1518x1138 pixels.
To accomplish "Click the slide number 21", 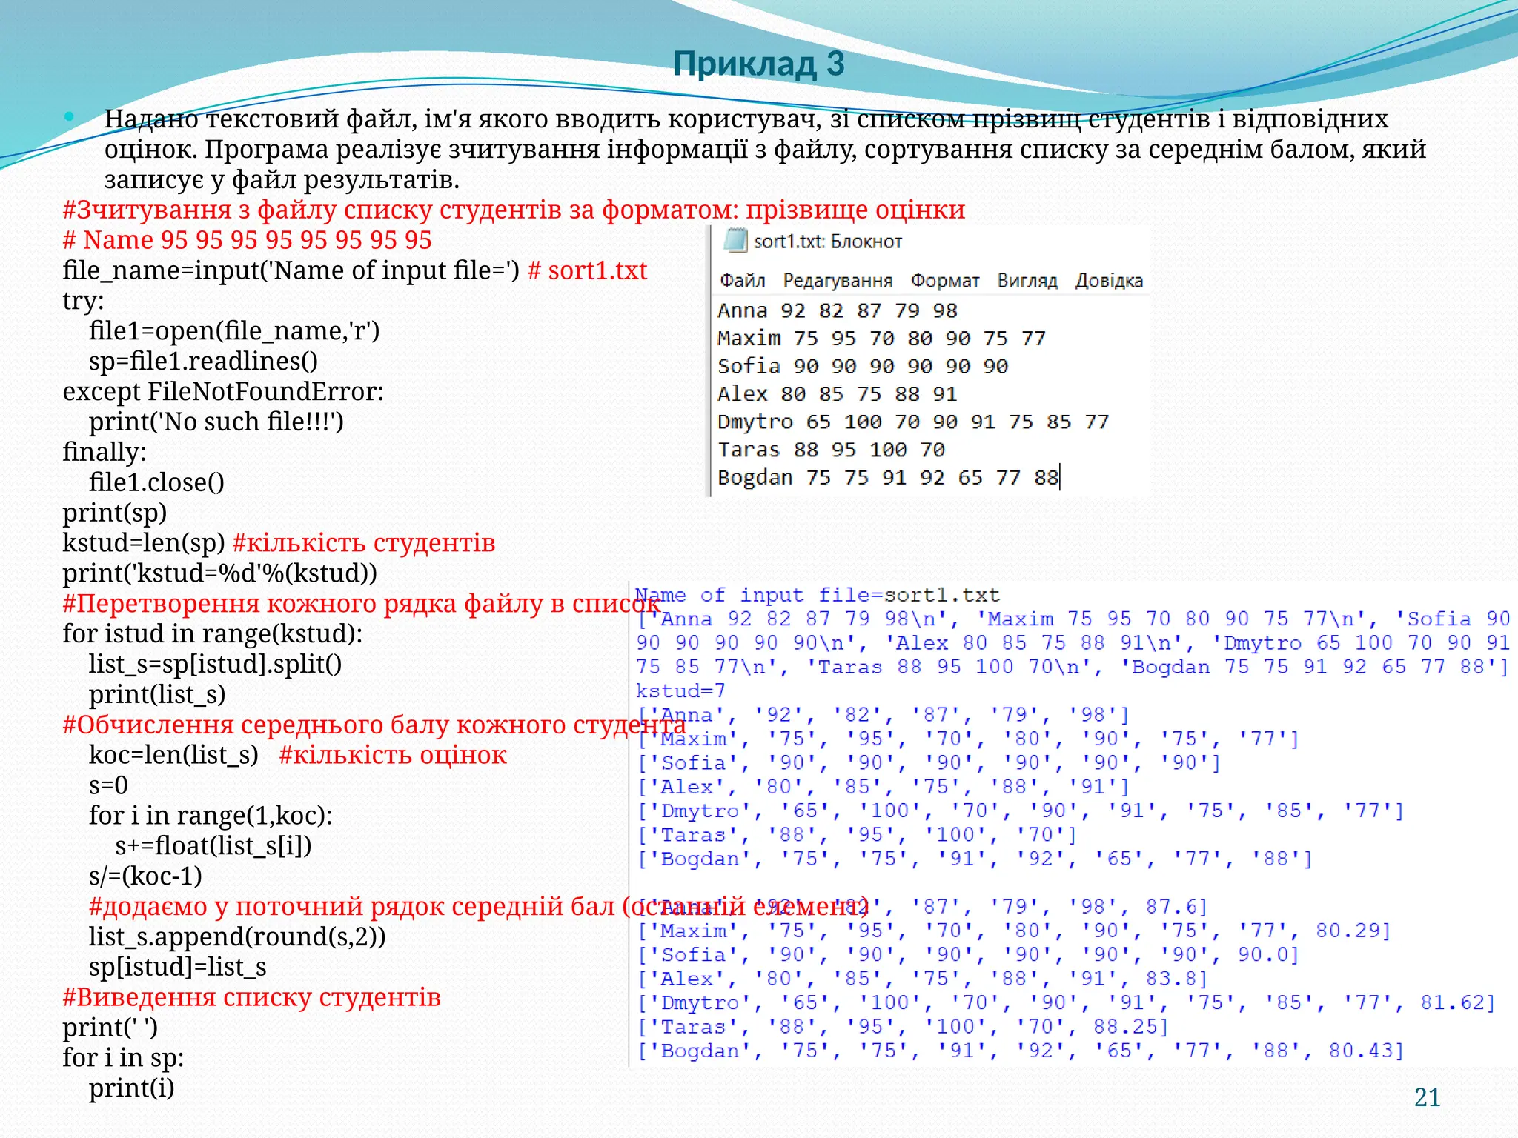I will point(1427,1097).
